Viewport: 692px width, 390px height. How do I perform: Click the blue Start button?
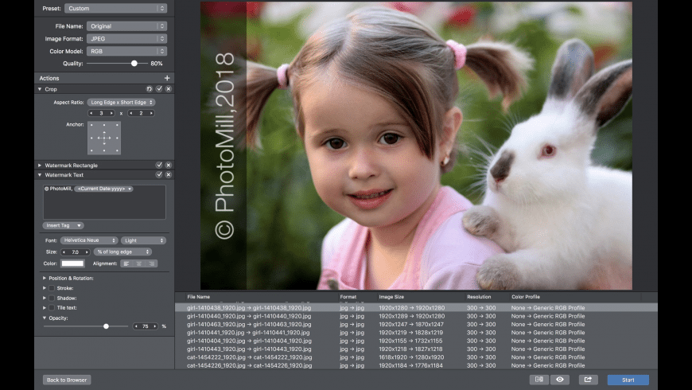coord(628,380)
